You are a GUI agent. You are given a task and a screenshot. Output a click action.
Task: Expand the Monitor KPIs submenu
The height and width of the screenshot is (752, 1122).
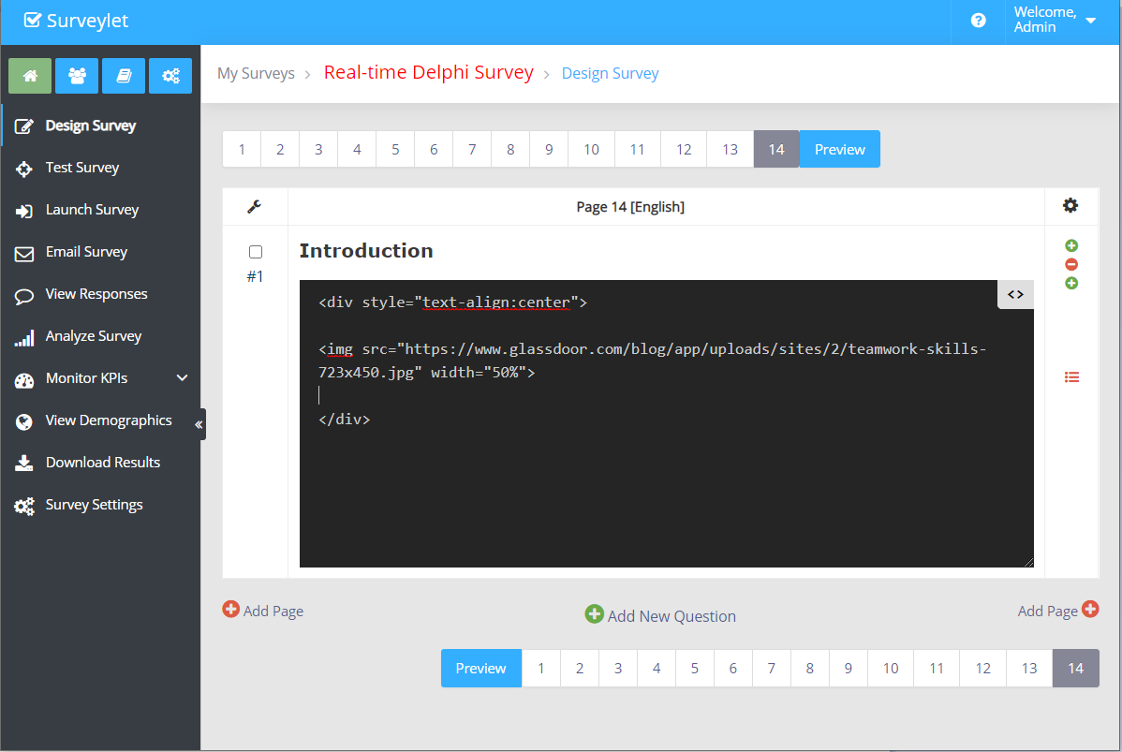tap(183, 377)
